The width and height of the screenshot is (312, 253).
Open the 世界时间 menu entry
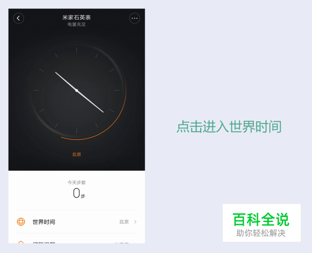(77, 222)
